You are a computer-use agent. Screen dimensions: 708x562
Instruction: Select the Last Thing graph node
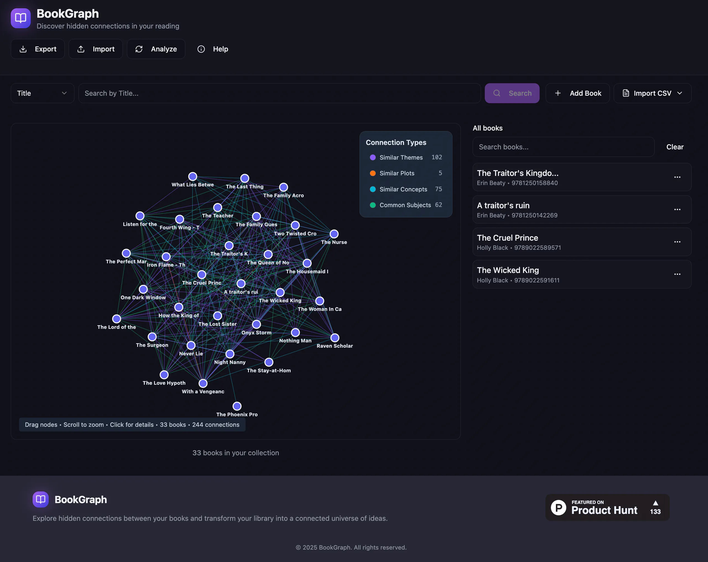pos(245,178)
